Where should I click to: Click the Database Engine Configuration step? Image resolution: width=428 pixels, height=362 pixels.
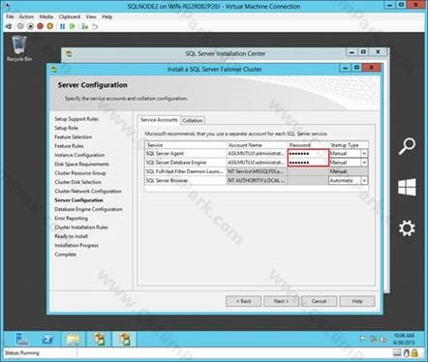pos(88,209)
